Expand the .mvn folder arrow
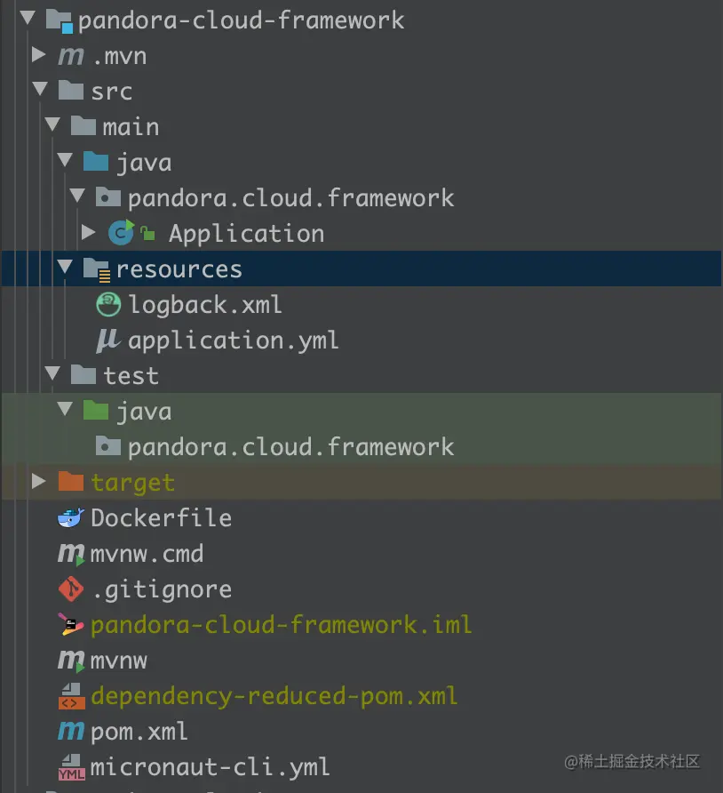The height and width of the screenshot is (793, 723). (38, 56)
